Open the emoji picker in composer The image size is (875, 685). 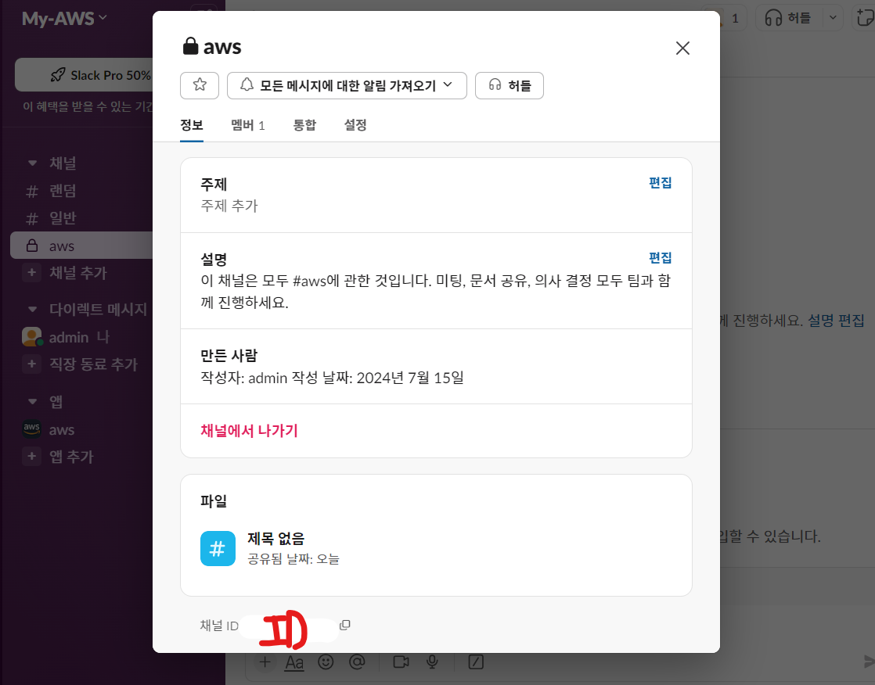(326, 662)
